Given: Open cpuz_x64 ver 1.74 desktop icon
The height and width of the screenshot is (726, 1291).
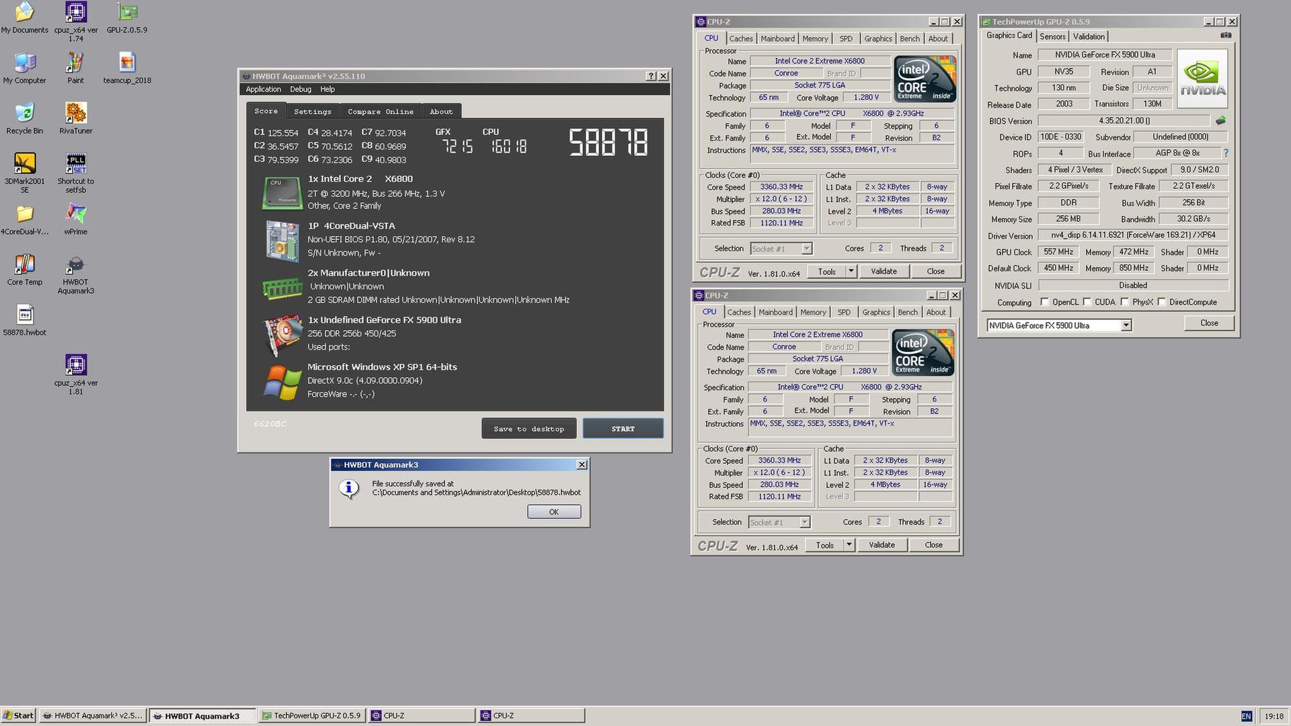Looking at the screenshot, I should (x=75, y=22).
